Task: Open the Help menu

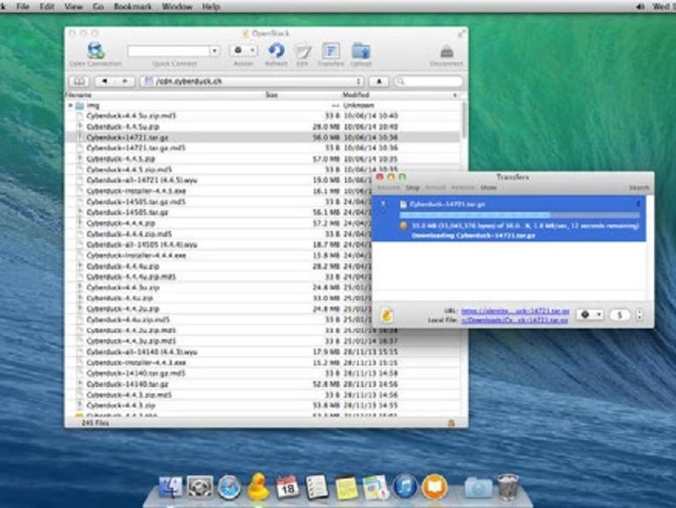Action: pos(211,6)
